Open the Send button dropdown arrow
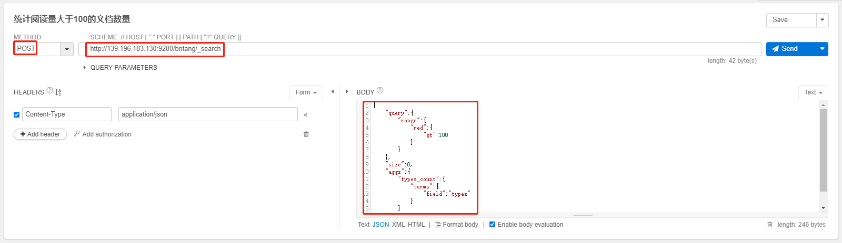The height and width of the screenshot is (243, 842). (x=822, y=49)
